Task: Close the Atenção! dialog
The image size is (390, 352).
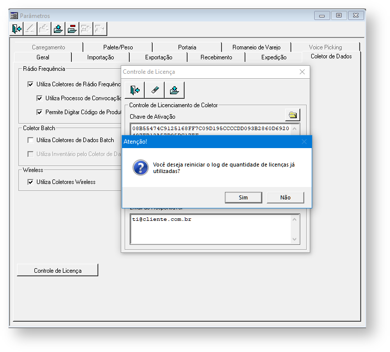Action: [304, 142]
